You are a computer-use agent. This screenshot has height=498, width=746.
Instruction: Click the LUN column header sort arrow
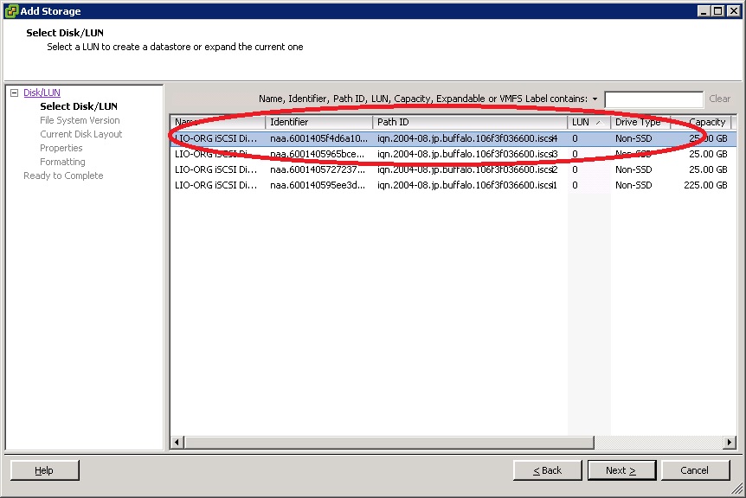pos(599,122)
